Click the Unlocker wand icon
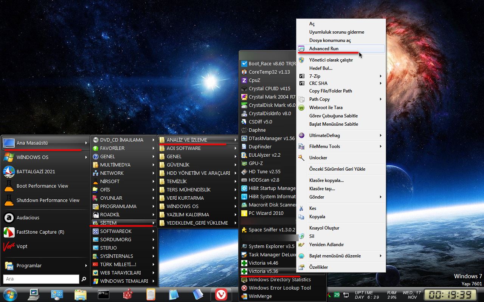This screenshot has height=302, width=484. tap(301, 158)
